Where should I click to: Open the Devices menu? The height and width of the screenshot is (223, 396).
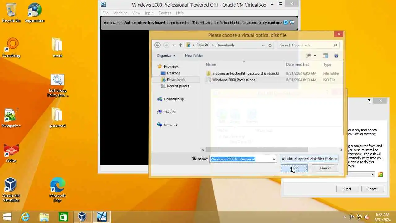click(165, 13)
